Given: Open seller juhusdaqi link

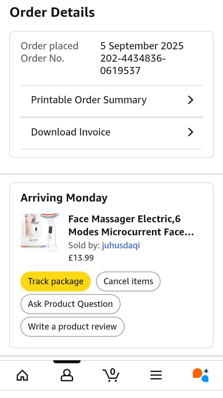Looking at the screenshot, I should [x=121, y=245].
